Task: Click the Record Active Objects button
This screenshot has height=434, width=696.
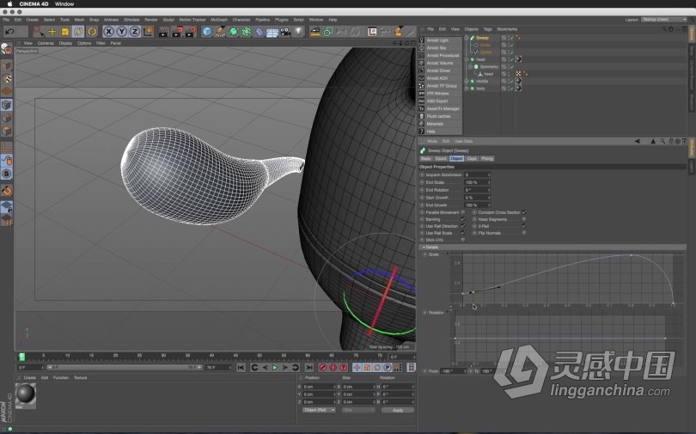Action: pos(323,368)
